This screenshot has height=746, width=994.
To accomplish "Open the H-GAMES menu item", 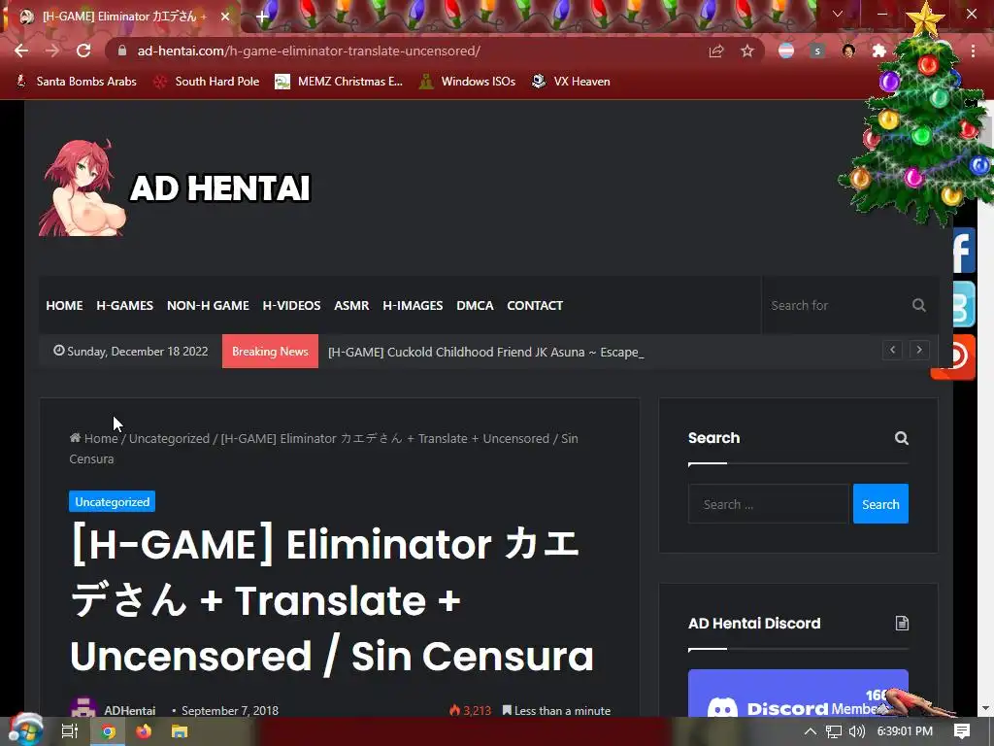I will pyautogui.click(x=125, y=305).
